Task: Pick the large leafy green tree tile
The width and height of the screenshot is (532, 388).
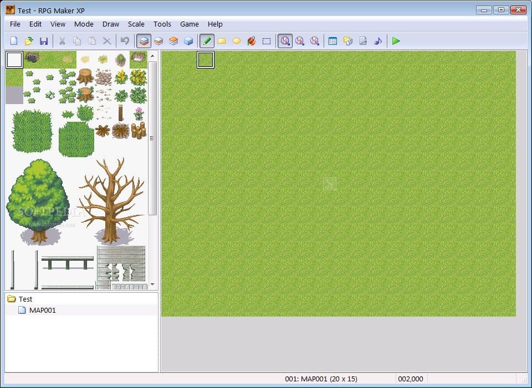Action: 38,201
